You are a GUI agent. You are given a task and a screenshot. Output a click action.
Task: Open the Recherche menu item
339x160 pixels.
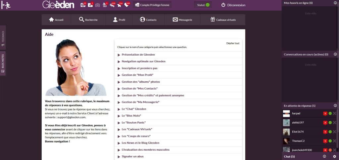pyautogui.click(x=88, y=20)
